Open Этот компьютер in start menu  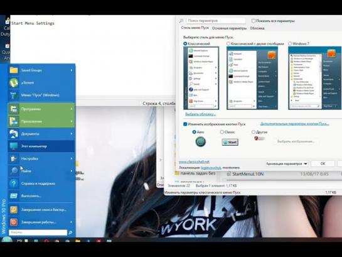tap(41, 146)
